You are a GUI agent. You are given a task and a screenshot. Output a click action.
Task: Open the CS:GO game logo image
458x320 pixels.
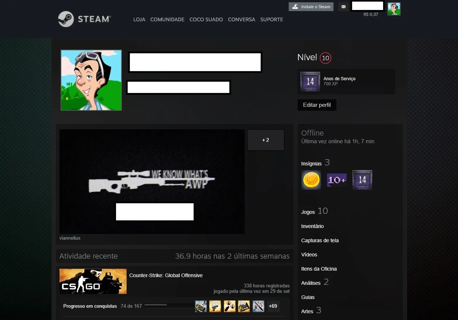coord(93,281)
